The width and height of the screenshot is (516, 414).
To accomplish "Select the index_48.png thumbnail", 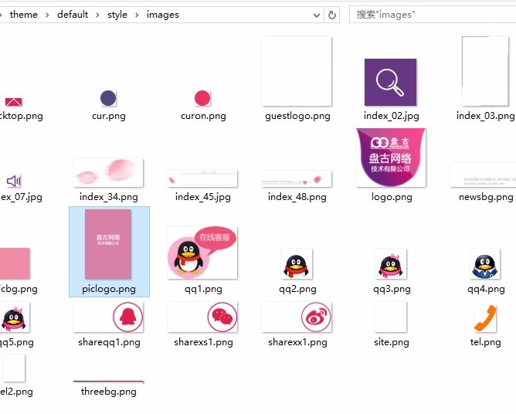I will (297, 178).
